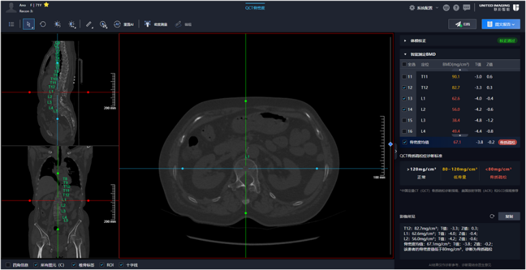
Task: Check the L4 row checkbox
Action: coord(404,131)
